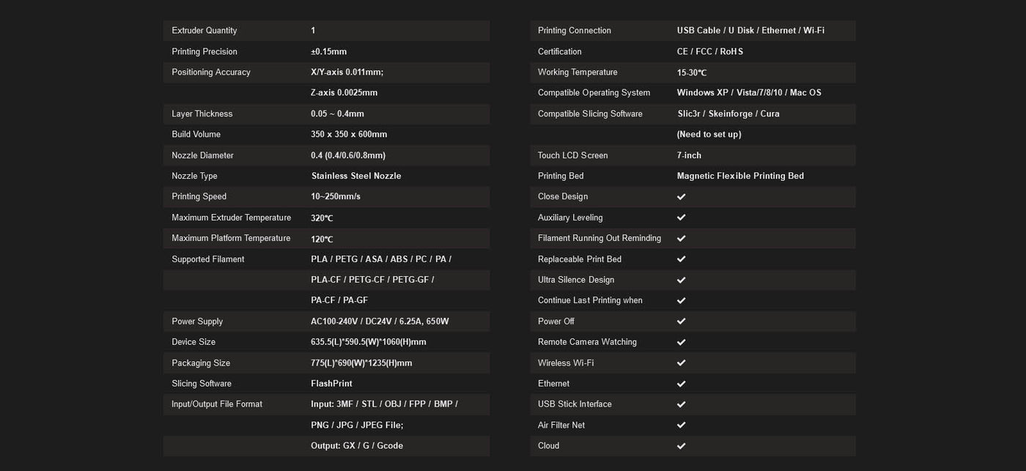This screenshot has height=471, width=1026.
Task: Click the Wireless Wi-Fi checkmark icon
Action: pos(681,363)
